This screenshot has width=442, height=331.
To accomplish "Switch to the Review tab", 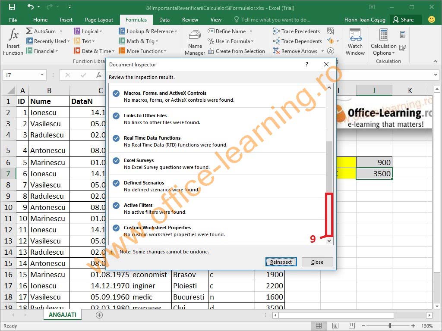I will [x=190, y=20].
